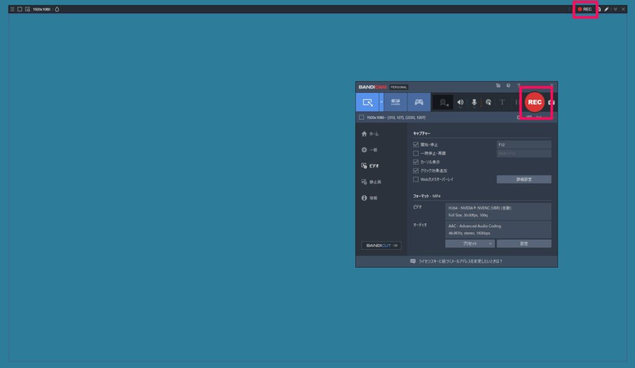This screenshot has height=368, width=635.
Task: Click the big red REC button in Bandicam
Action: click(534, 102)
